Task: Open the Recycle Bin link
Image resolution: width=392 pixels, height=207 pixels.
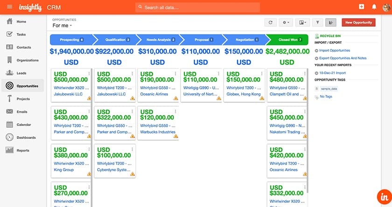Action: coord(330,36)
